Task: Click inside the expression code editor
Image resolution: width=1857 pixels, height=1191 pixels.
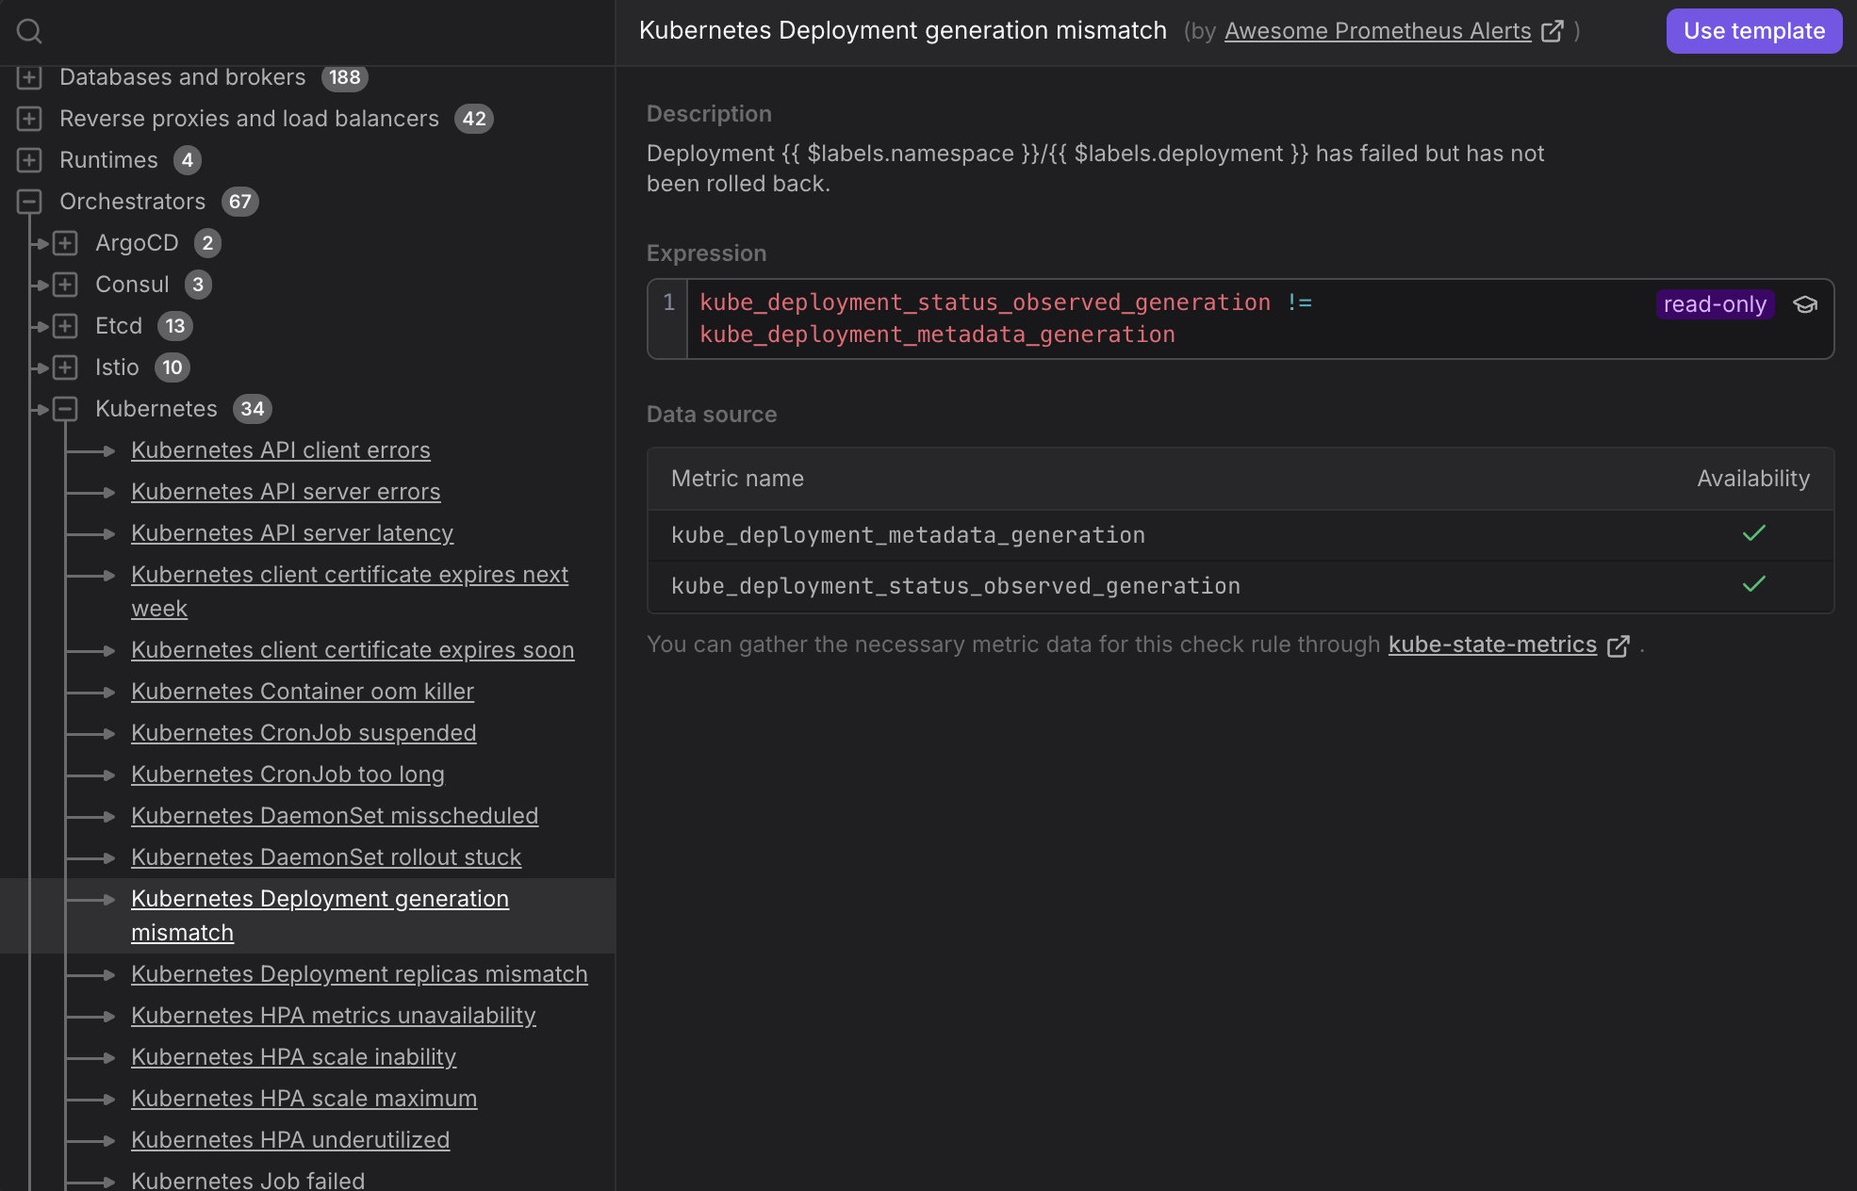Action: click(1240, 318)
